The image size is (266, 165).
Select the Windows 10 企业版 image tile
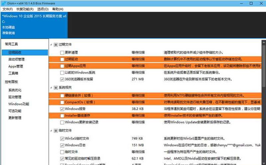coord(34,25)
